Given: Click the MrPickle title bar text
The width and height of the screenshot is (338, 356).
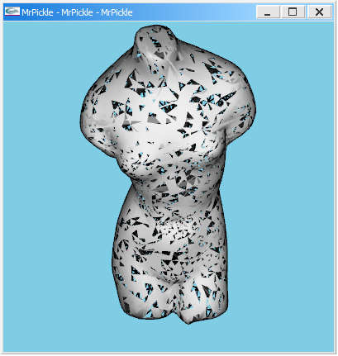Looking at the screenshot, I should pyautogui.click(x=77, y=12).
